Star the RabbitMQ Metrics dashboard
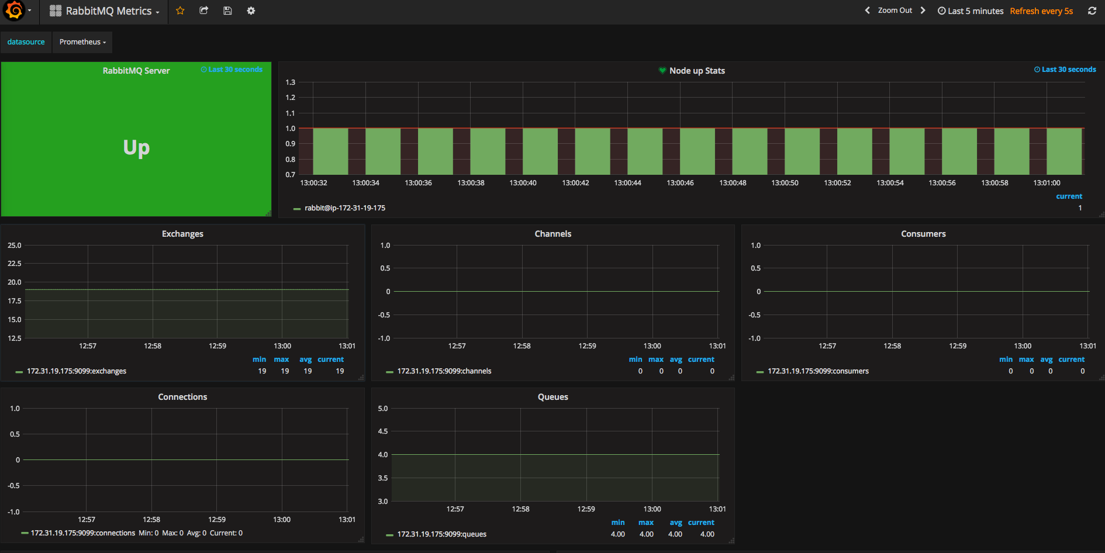This screenshot has width=1105, height=553. [180, 11]
